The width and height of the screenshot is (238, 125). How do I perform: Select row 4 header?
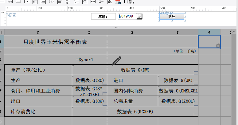2,70
